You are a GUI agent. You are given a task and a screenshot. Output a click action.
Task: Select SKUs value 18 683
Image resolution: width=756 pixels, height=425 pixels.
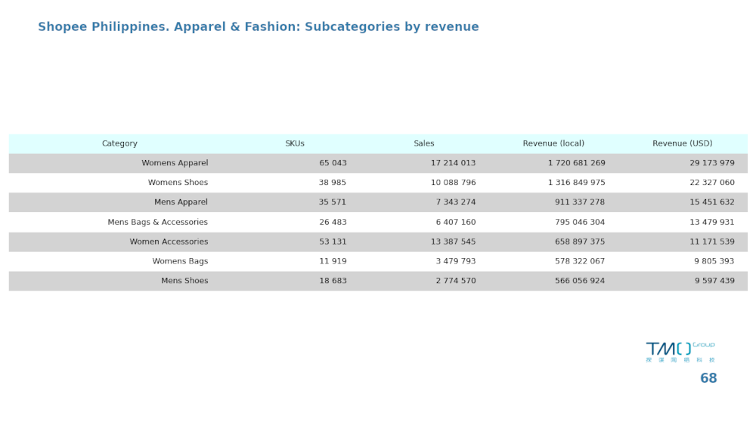point(333,281)
